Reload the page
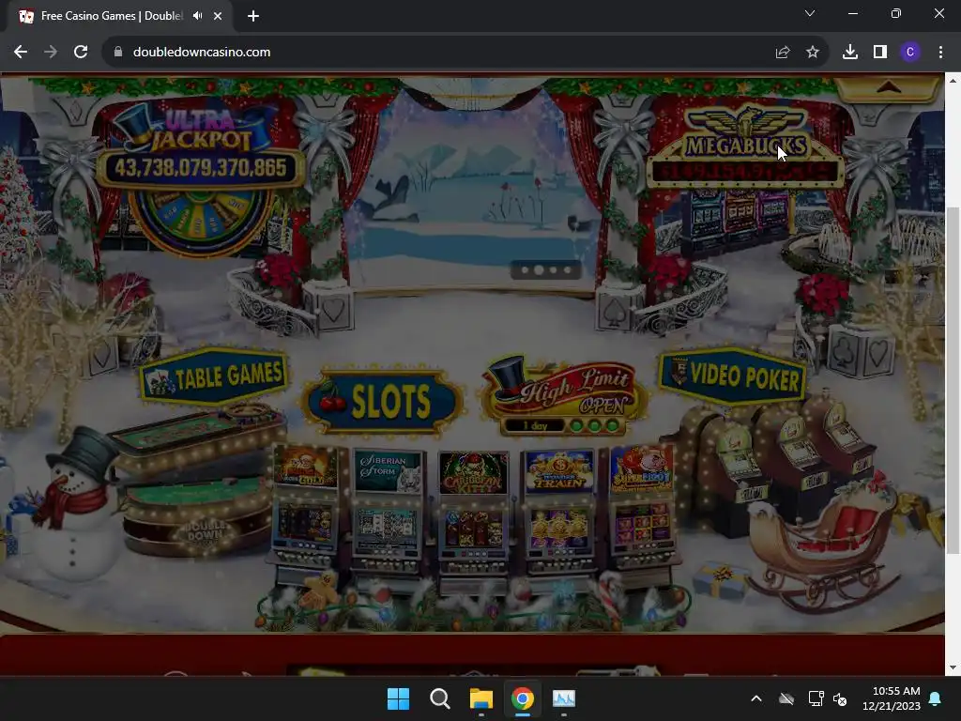Viewport: 961px width, 721px height. (81, 53)
